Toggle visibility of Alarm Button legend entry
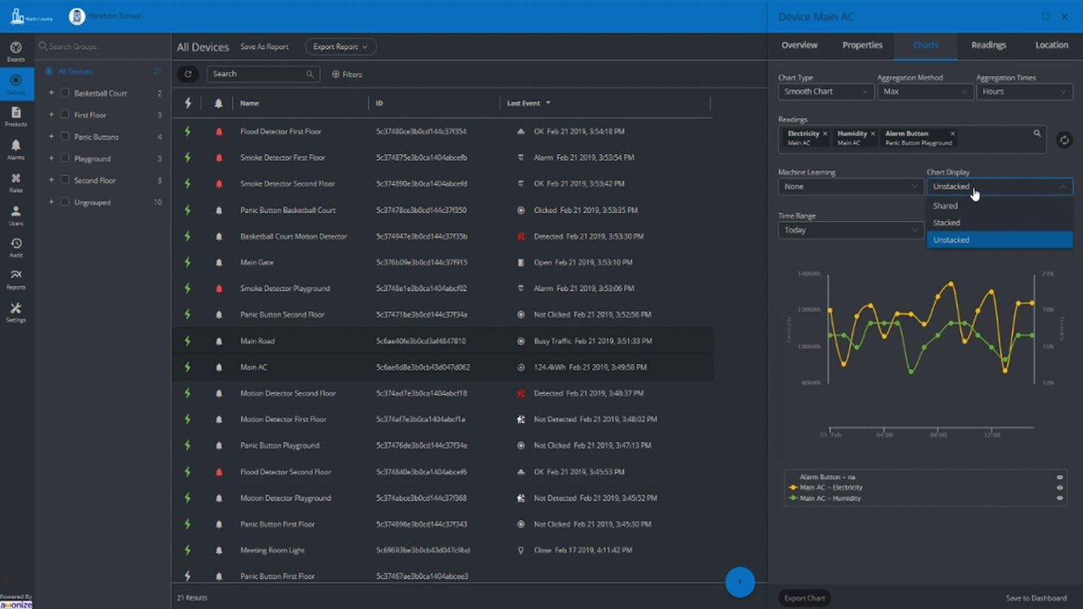 tap(1059, 477)
